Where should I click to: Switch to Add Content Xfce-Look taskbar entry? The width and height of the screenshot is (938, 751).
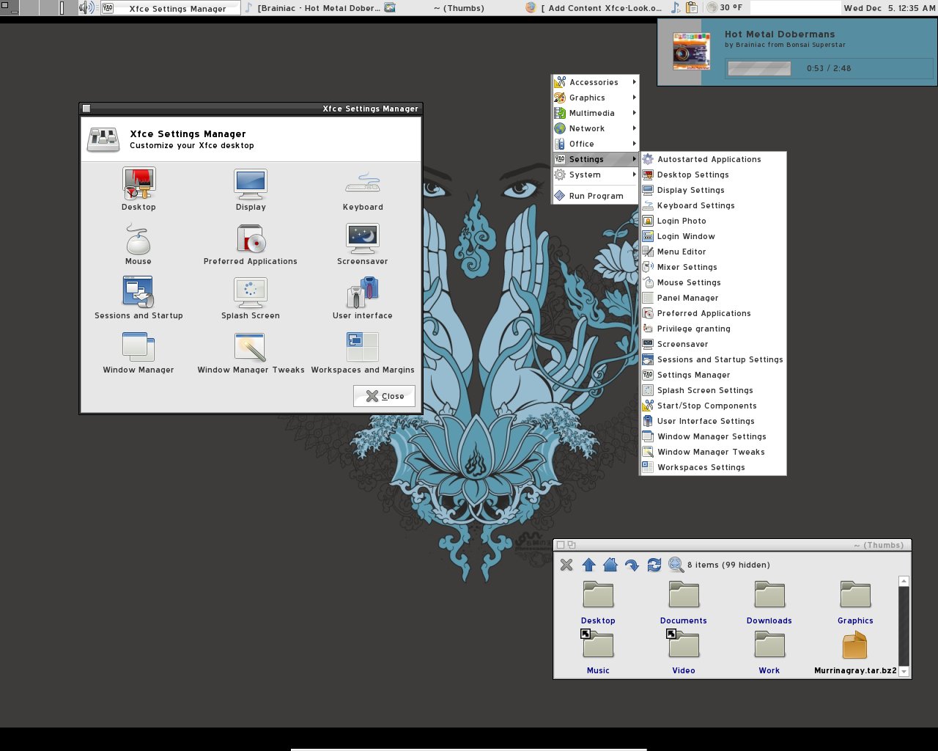[594, 8]
